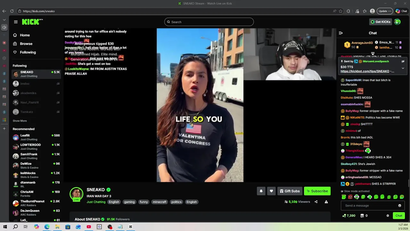Click the notification bell button
Viewport: 410px width, 231px height.
click(261, 191)
